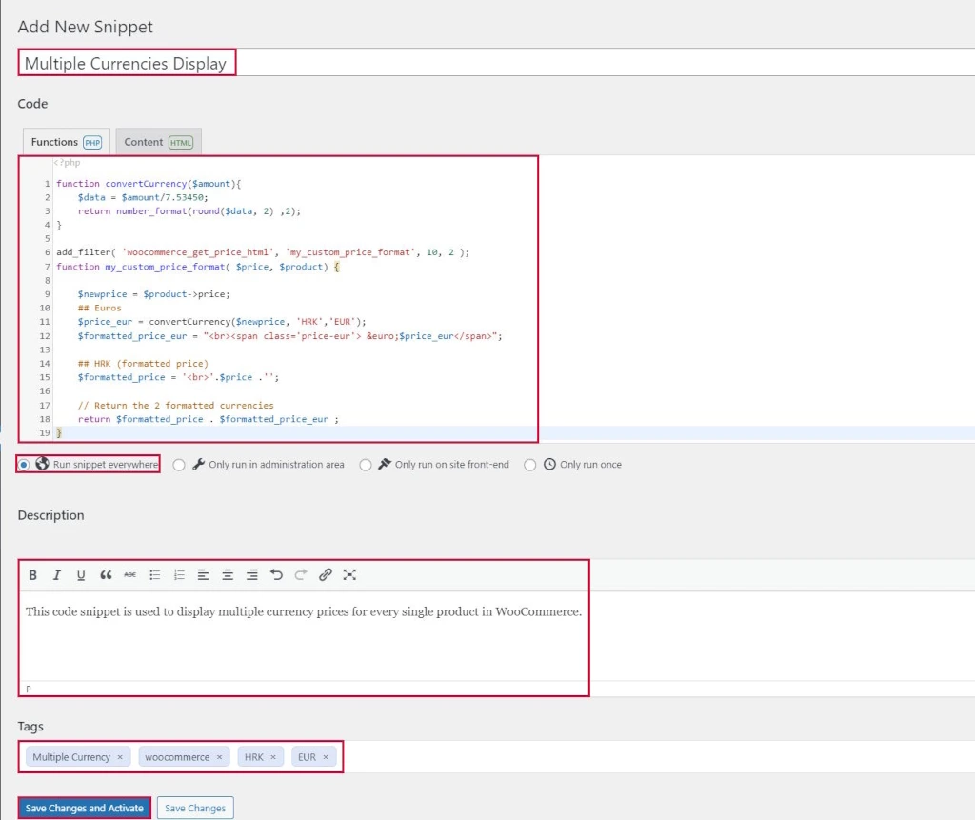Choose Only run in administration area
The width and height of the screenshot is (975, 820).
[x=179, y=465]
